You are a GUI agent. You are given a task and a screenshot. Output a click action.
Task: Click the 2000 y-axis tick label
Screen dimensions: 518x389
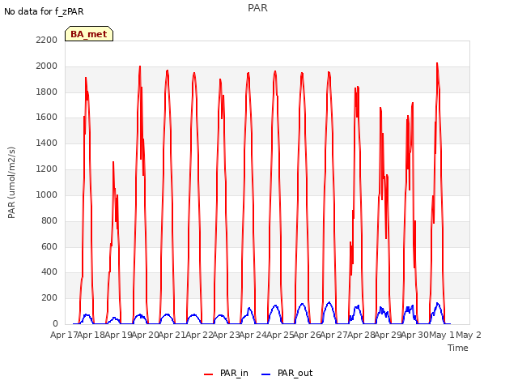click(x=47, y=66)
